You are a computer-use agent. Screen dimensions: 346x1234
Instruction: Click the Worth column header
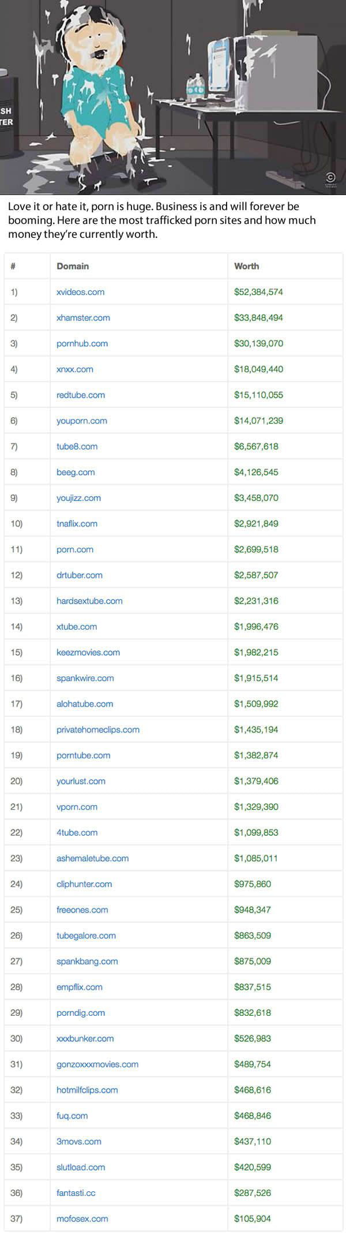(x=246, y=266)
